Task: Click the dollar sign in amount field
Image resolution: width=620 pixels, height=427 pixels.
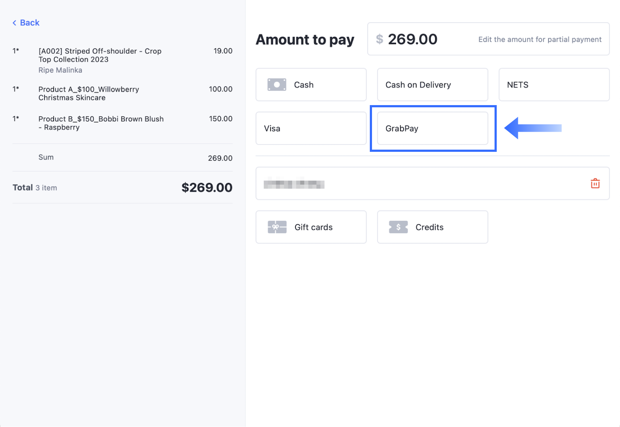Action: click(379, 39)
